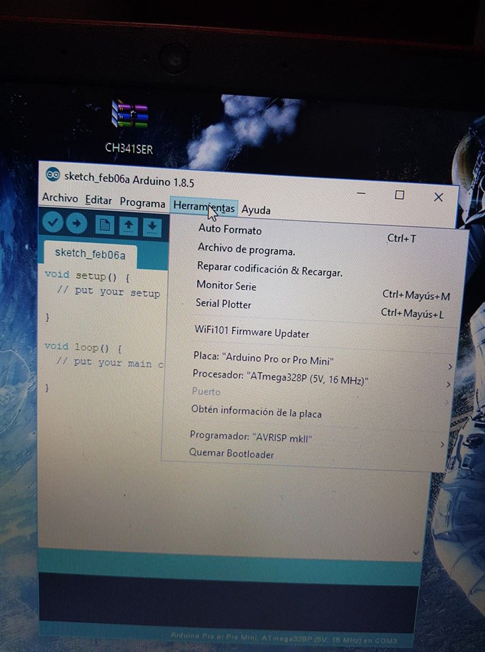Image resolution: width=485 pixels, height=652 pixels.
Task: Click the Verify checkmark toolbar icon
Action: tap(52, 222)
